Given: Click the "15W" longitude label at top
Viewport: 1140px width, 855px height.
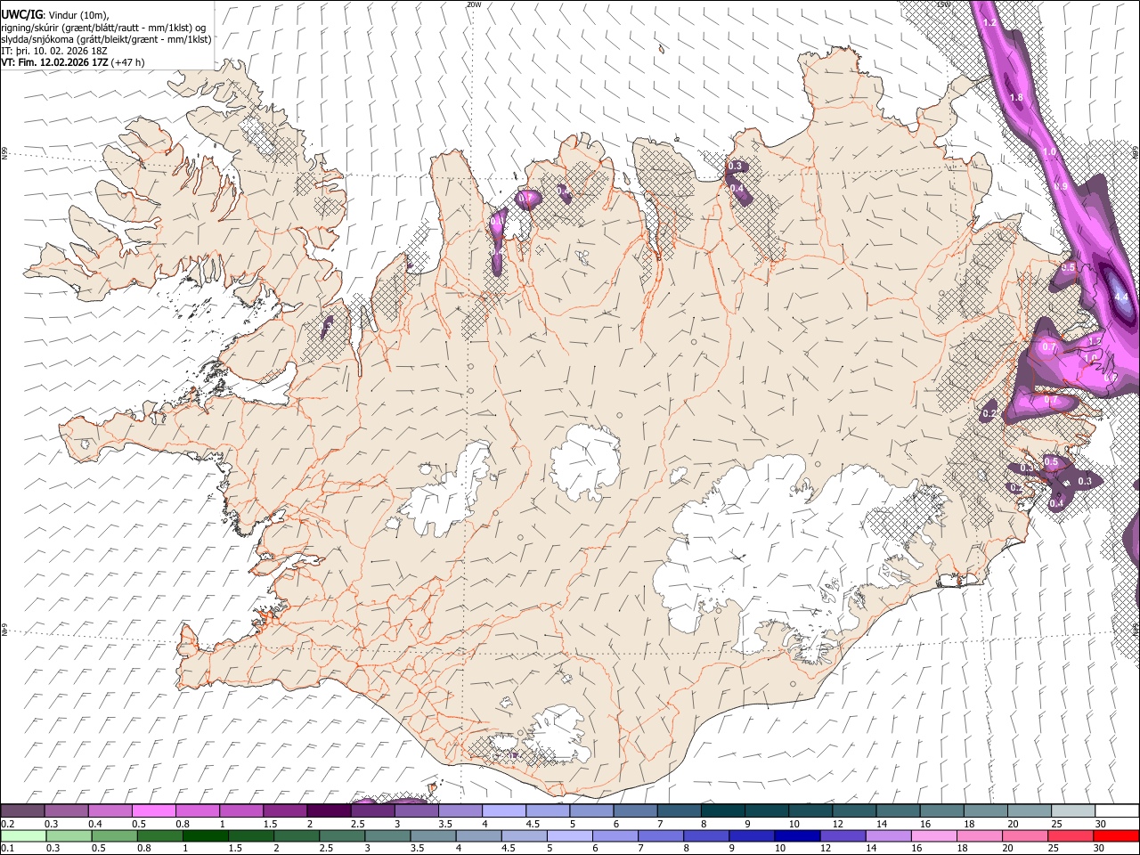Looking at the screenshot, I should (944, 4).
